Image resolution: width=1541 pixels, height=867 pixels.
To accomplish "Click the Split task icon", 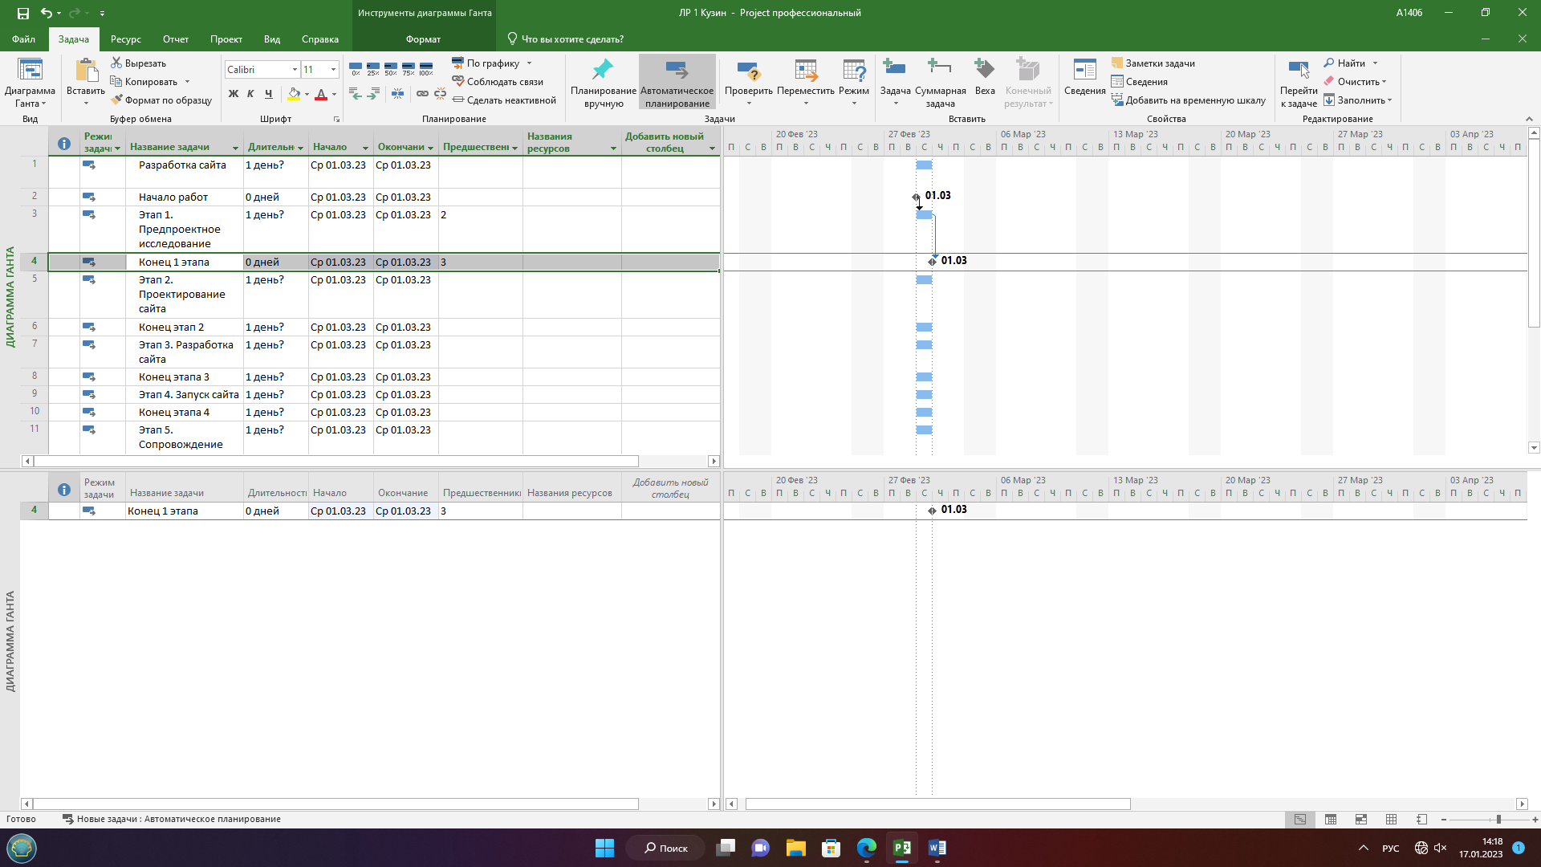I will click(x=397, y=94).
